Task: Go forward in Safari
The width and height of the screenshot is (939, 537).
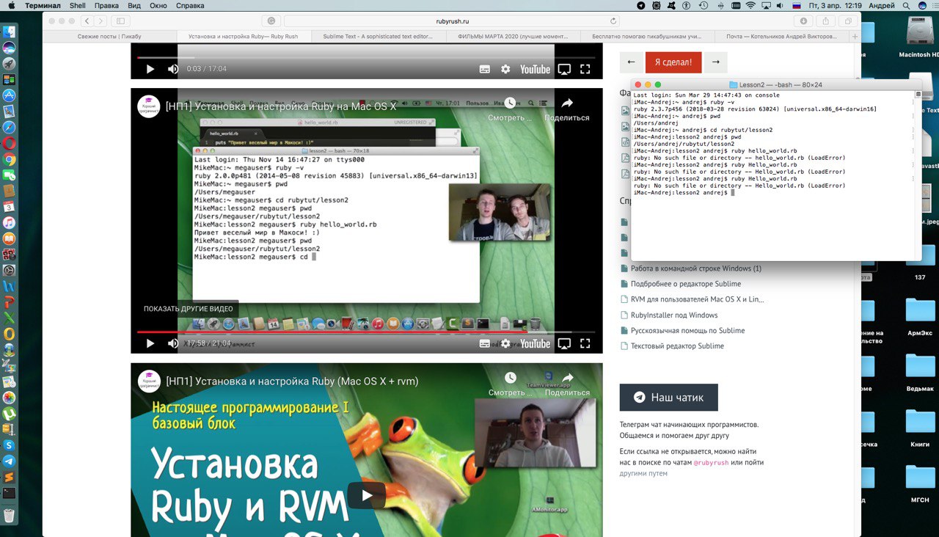Action: (x=101, y=21)
